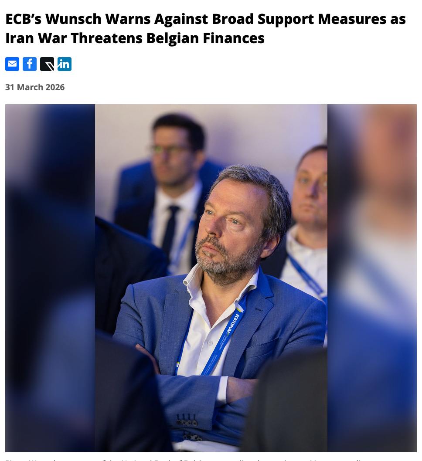The width and height of the screenshot is (422, 461).
Task: Share the article on X
Action: [47, 64]
